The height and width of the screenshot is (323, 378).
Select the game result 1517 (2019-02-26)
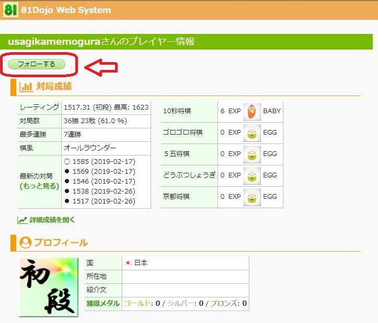click(100, 201)
